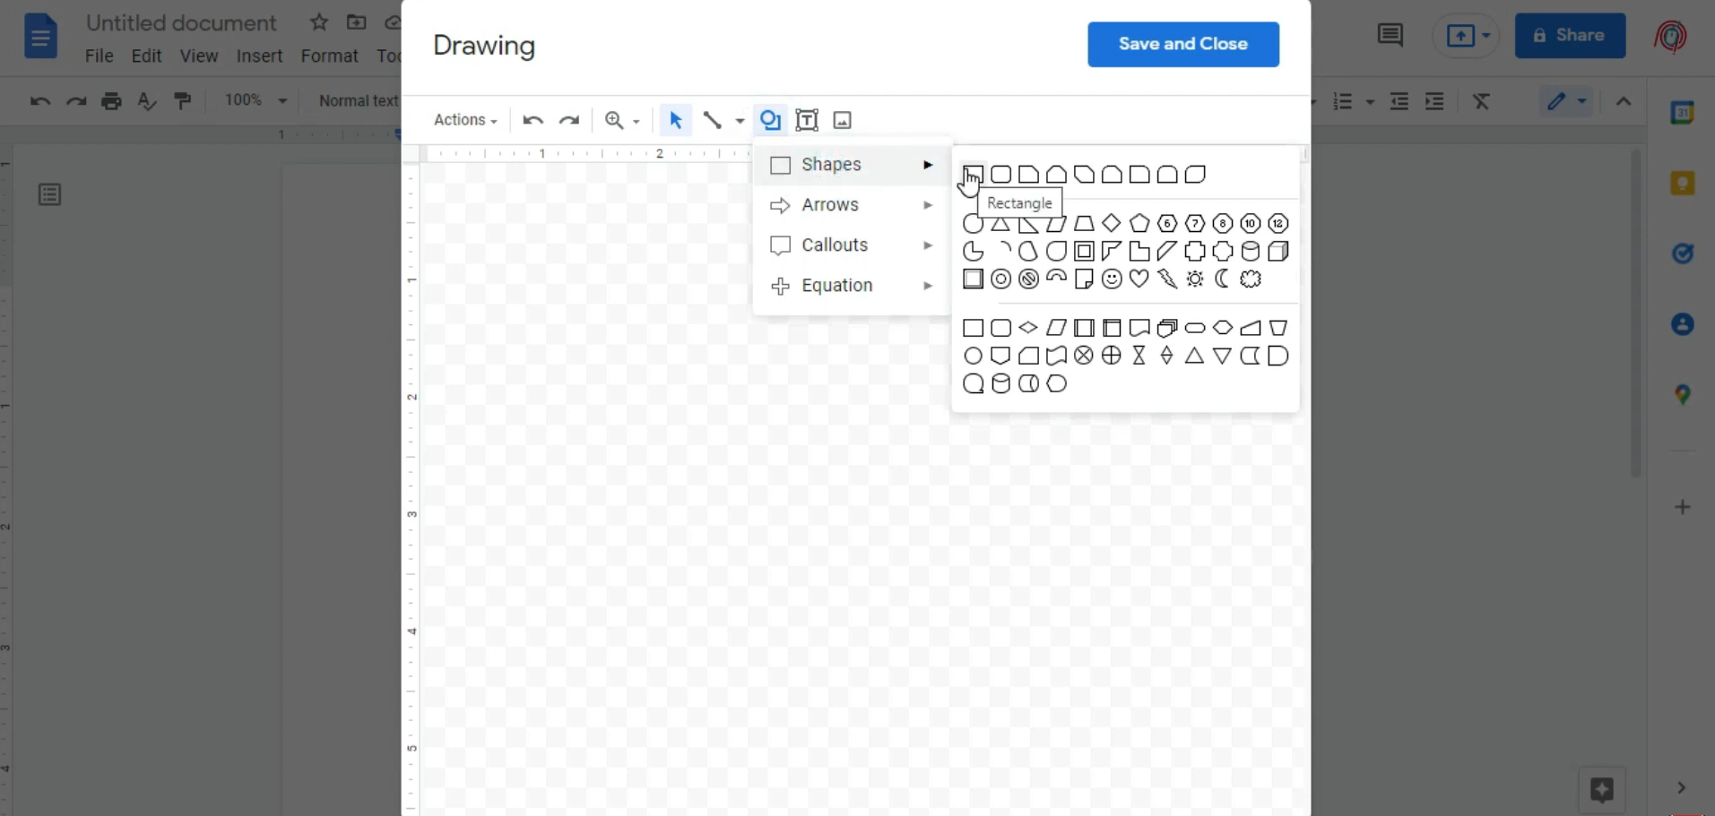The width and height of the screenshot is (1715, 816).
Task: Choose the Hexagon shape labeled 6
Action: coord(1167,223)
